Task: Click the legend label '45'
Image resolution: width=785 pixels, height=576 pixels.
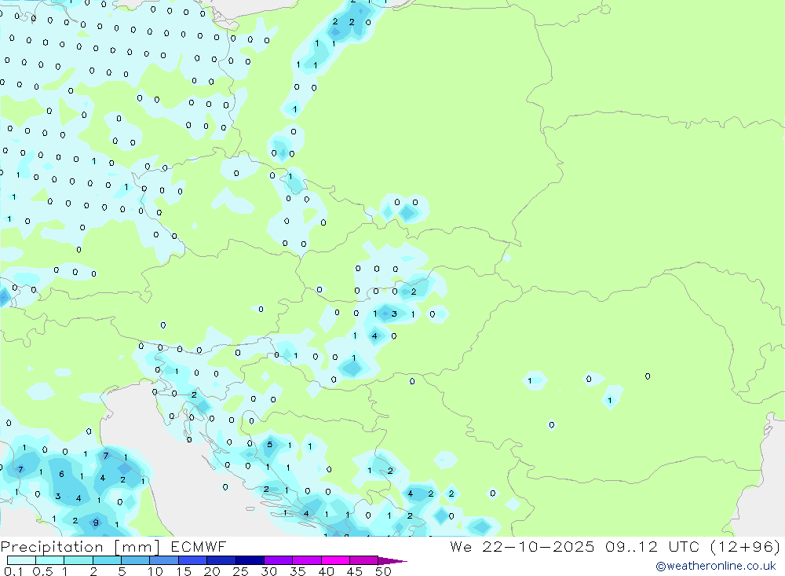Action: [x=355, y=571]
